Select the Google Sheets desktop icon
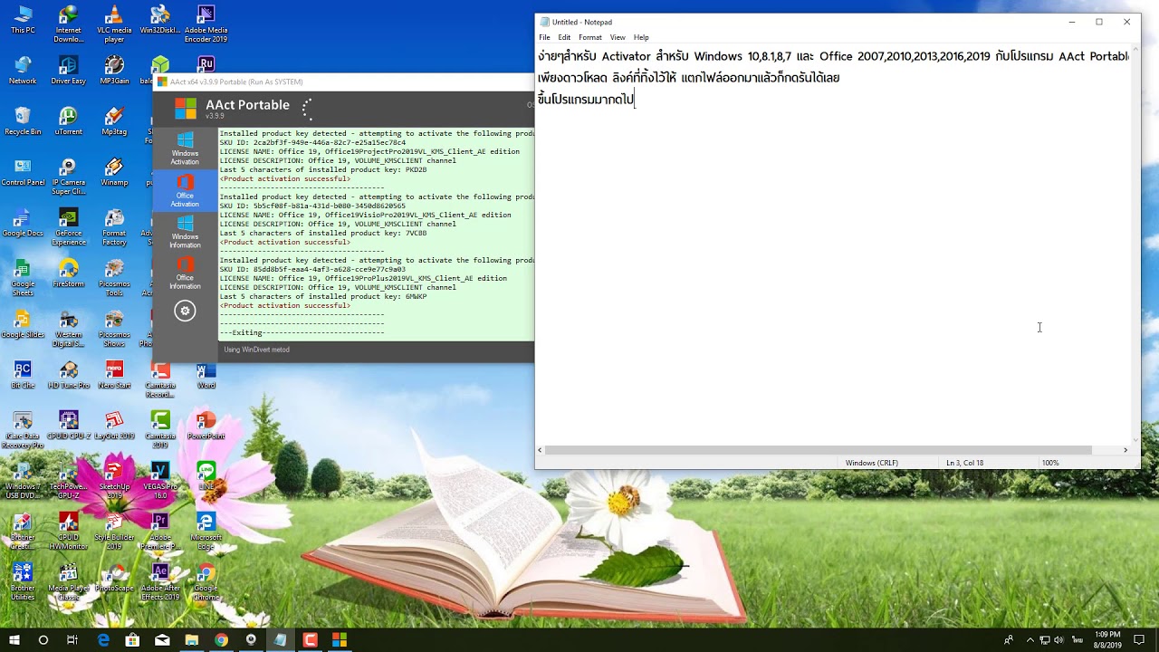Screen dimensions: 1159x652 click(x=23, y=277)
